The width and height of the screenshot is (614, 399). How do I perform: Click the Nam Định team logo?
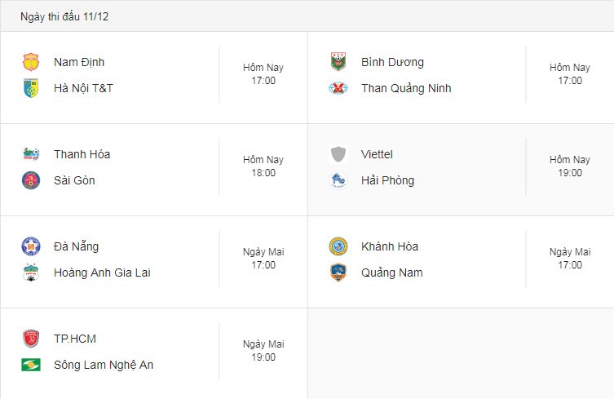(x=31, y=62)
